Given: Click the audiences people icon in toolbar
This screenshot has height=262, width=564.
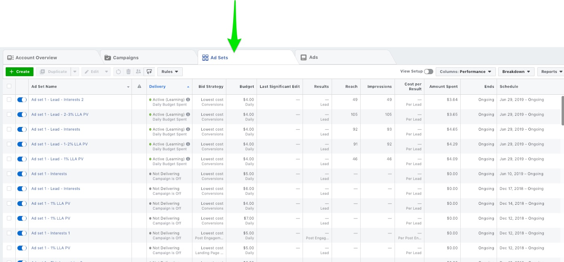Looking at the screenshot, I should coord(138,71).
